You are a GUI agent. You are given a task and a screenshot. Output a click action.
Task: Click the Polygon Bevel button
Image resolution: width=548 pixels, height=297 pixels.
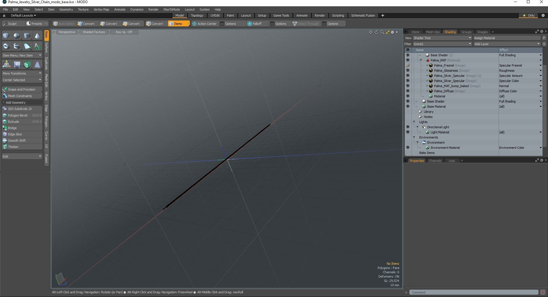22,115
